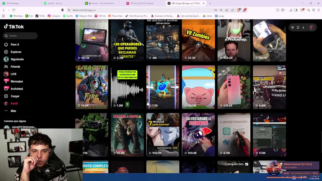Bookmark this page icon
Image resolution: width=322 pixels, height=181 pixels.
coord(62,10)
